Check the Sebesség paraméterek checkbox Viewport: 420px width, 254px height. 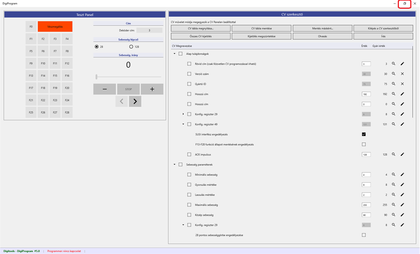pyautogui.click(x=180, y=164)
